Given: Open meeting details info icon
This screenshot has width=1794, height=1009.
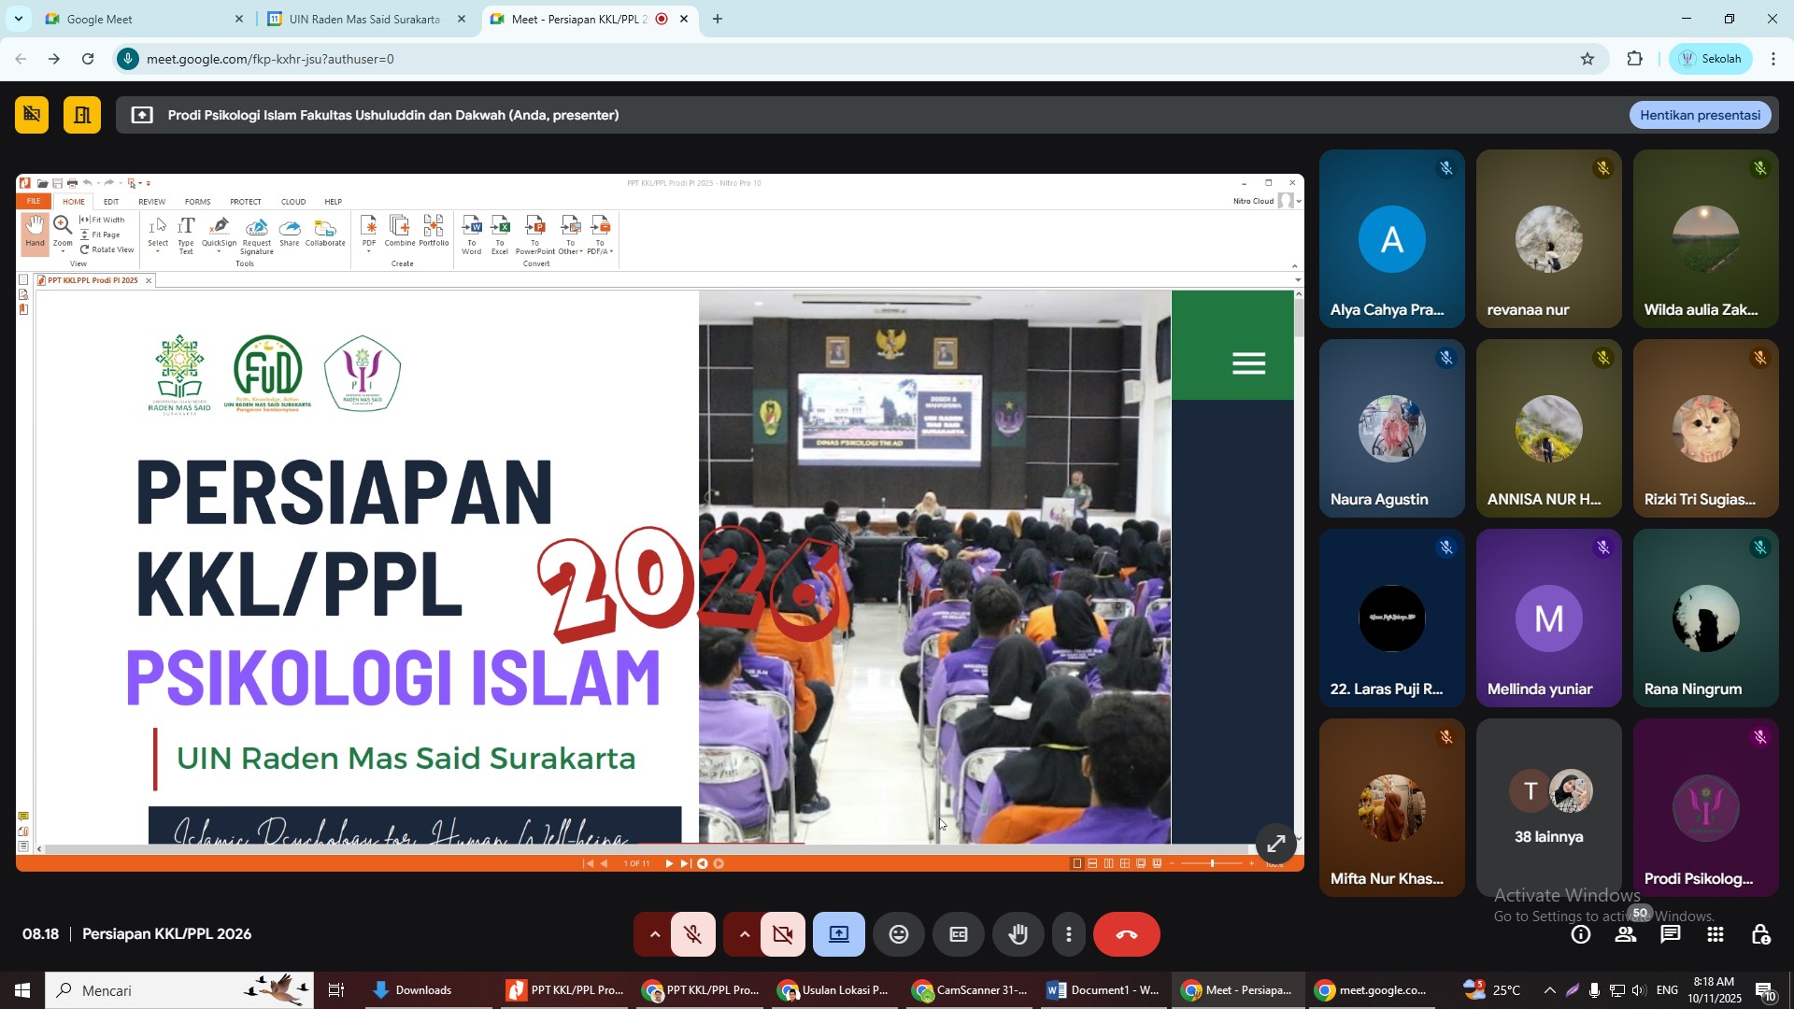Looking at the screenshot, I should (1581, 934).
